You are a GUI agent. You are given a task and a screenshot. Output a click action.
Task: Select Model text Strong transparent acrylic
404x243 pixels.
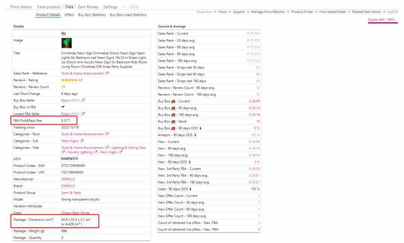point(80,199)
